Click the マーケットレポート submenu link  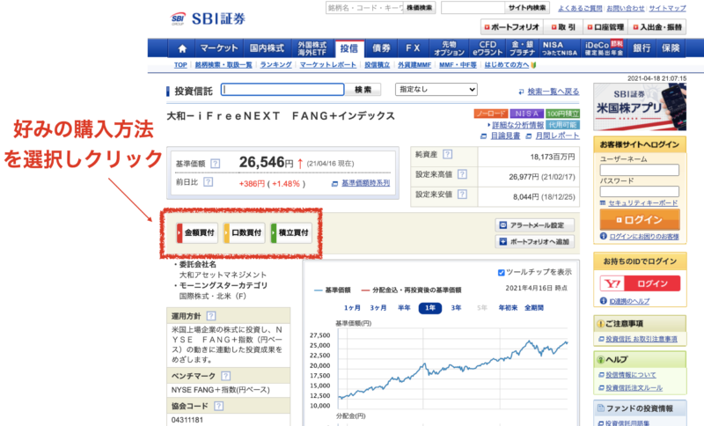(327, 64)
